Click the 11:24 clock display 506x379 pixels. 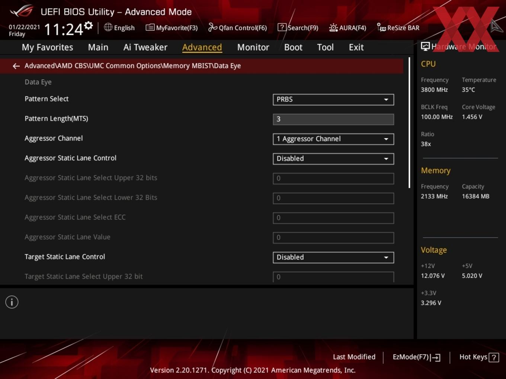click(x=64, y=29)
